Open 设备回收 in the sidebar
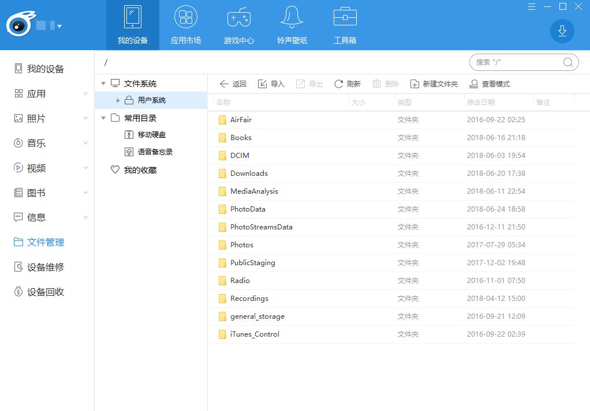The image size is (590, 411). coord(39,292)
